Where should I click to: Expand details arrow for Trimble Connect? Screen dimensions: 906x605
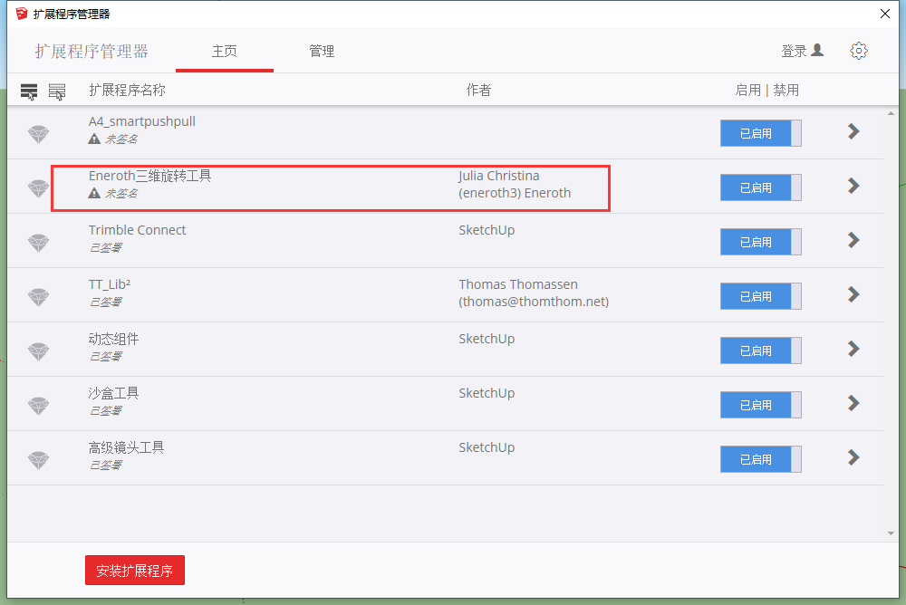(853, 240)
